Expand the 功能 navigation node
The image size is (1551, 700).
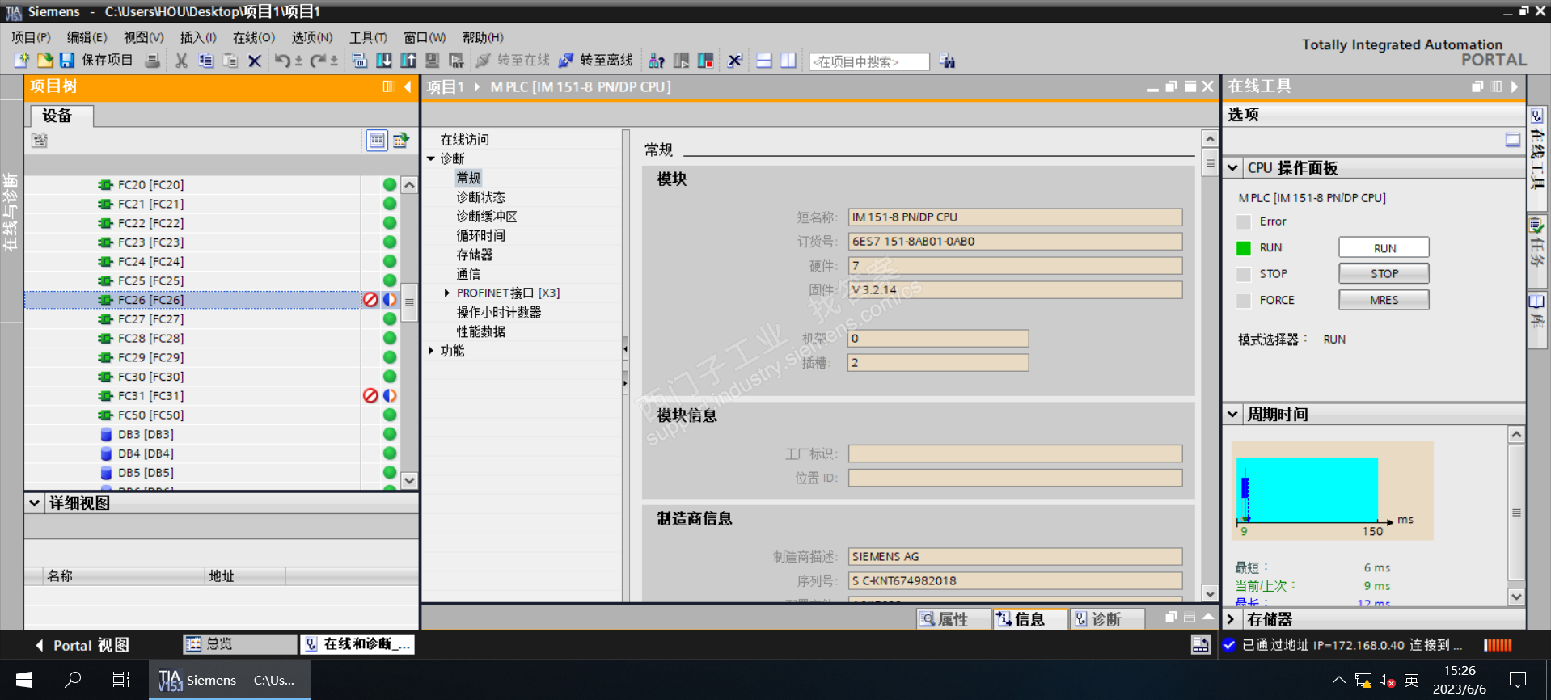pos(431,351)
